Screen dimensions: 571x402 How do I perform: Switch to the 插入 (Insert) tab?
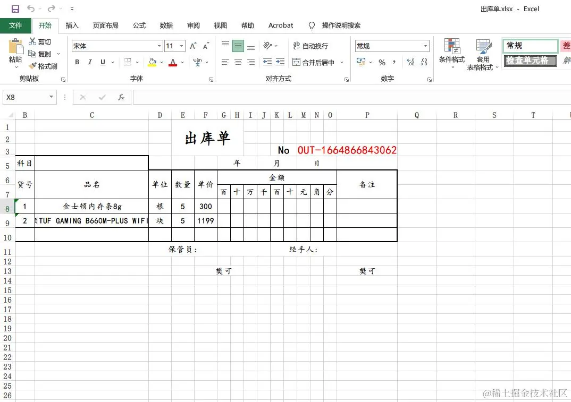tap(72, 25)
